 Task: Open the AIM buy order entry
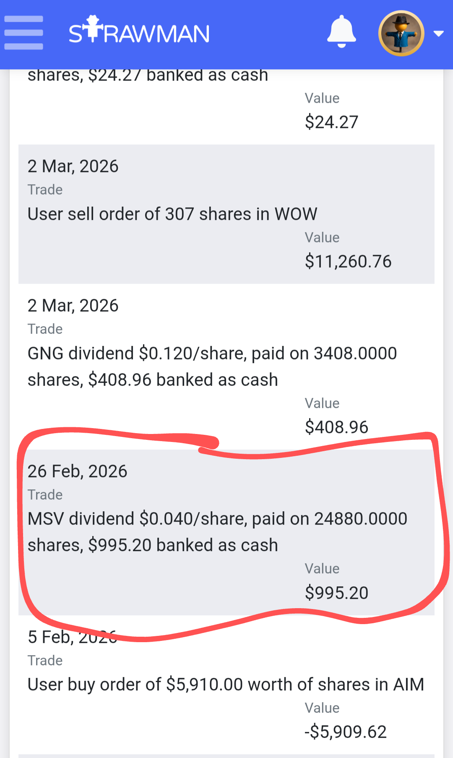[226, 685]
